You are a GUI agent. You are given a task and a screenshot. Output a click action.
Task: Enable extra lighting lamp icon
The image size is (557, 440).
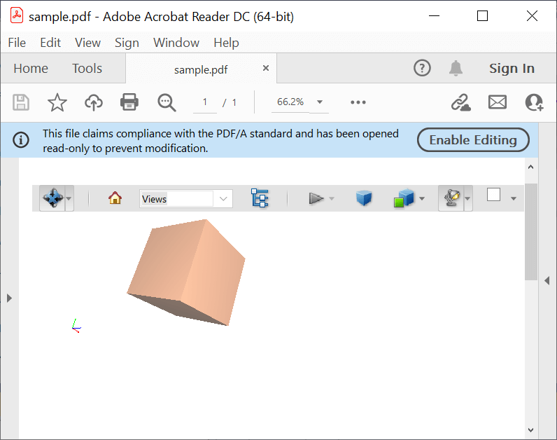click(451, 198)
